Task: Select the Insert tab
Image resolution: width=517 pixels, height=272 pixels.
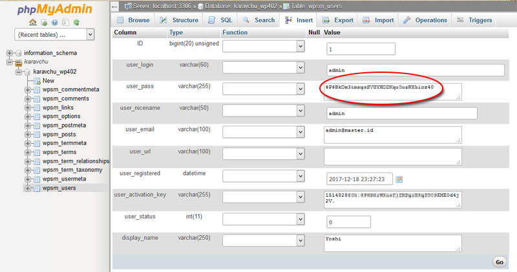Action: pos(299,20)
